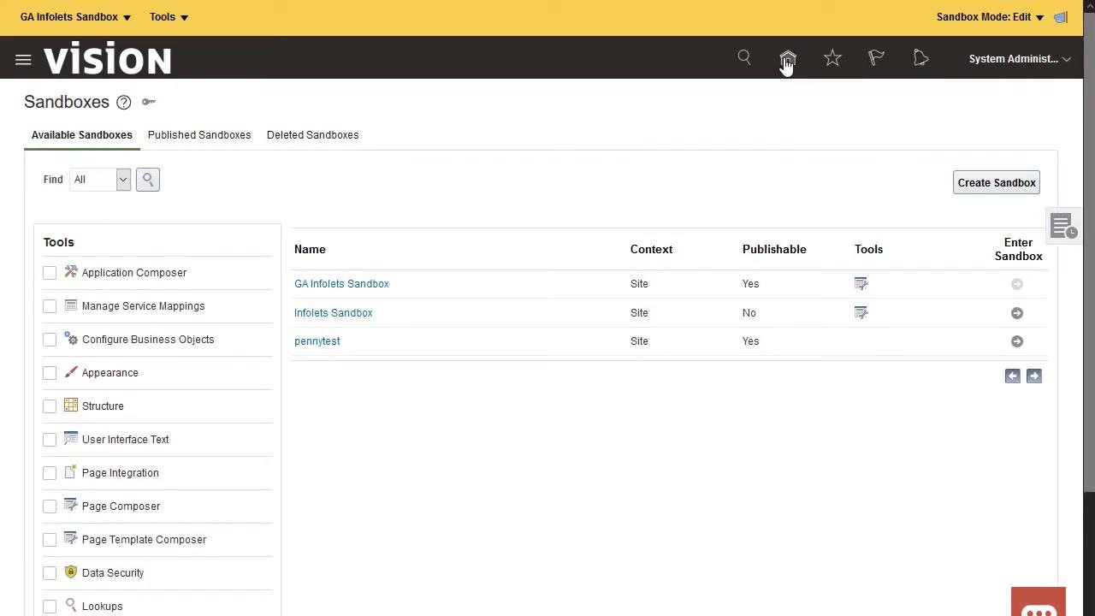Check the User Interface Text checkbox

pyautogui.click(x=50, y=440)
